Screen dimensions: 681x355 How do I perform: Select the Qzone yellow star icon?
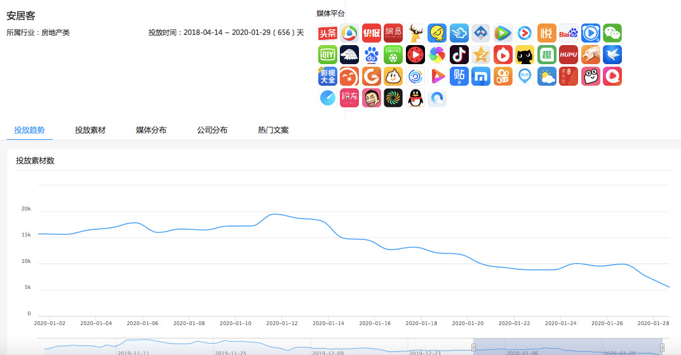click(x=481, y=55)
